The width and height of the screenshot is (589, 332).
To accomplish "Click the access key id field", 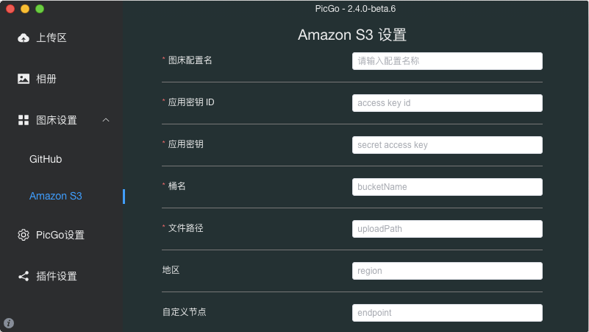I will click(447, 103).
